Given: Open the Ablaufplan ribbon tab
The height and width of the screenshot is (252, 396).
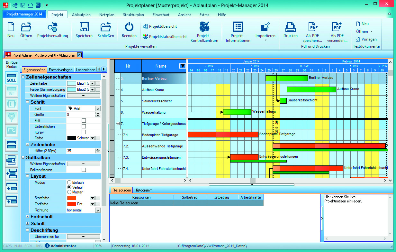Looking at the screenshot, I should (81, 15).
